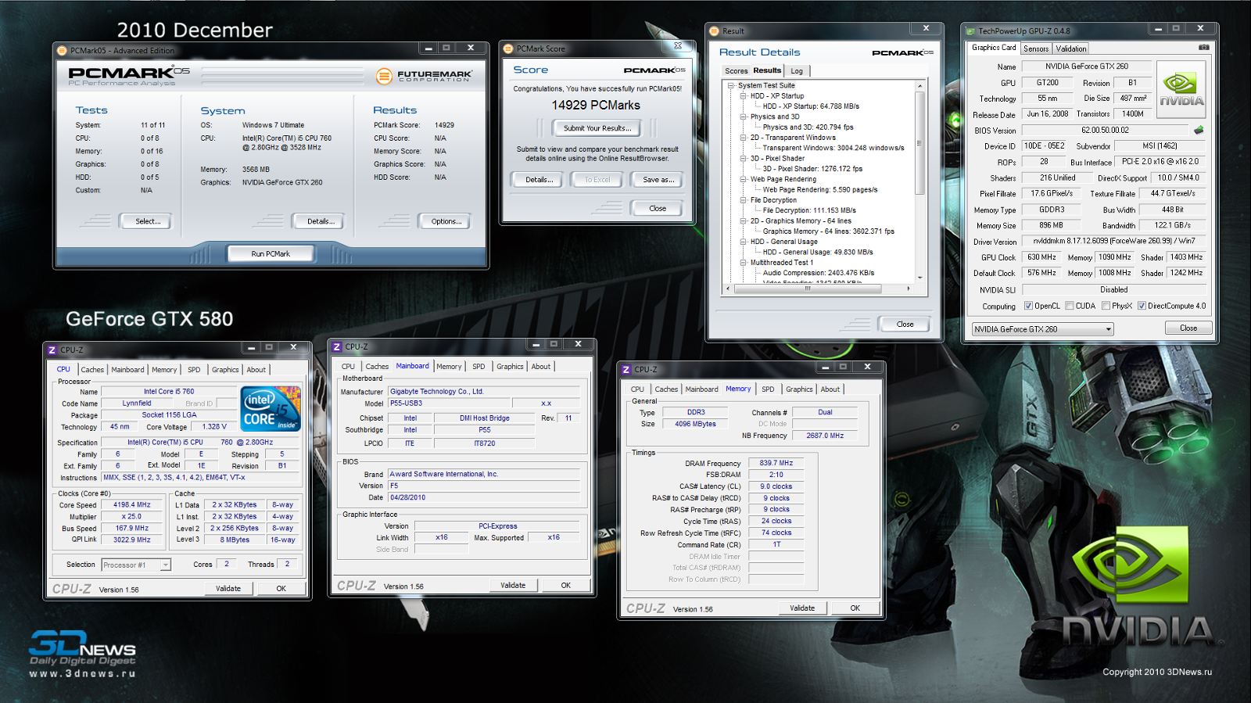The width and height of the screenshot is (1251, 703).
Task: Click the GPU-Z camera screenshot icon
Action: pyautogui.click(x=1204, y=48)
